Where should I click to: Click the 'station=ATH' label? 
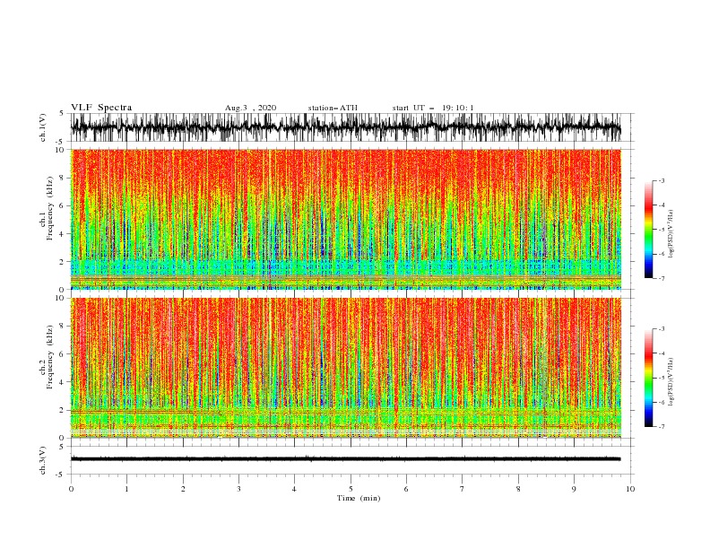click(x=333, y=108)
